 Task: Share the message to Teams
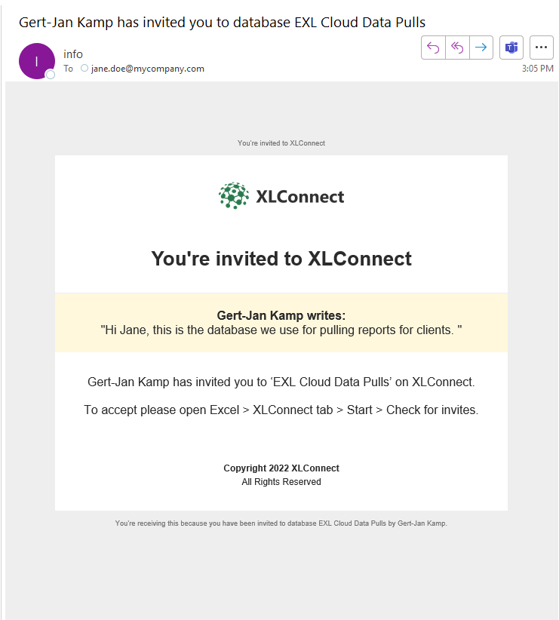pyautogui.click(x=511, y=48)
